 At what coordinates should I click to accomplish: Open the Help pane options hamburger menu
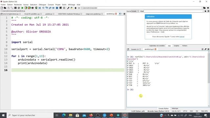coord(208,11)
